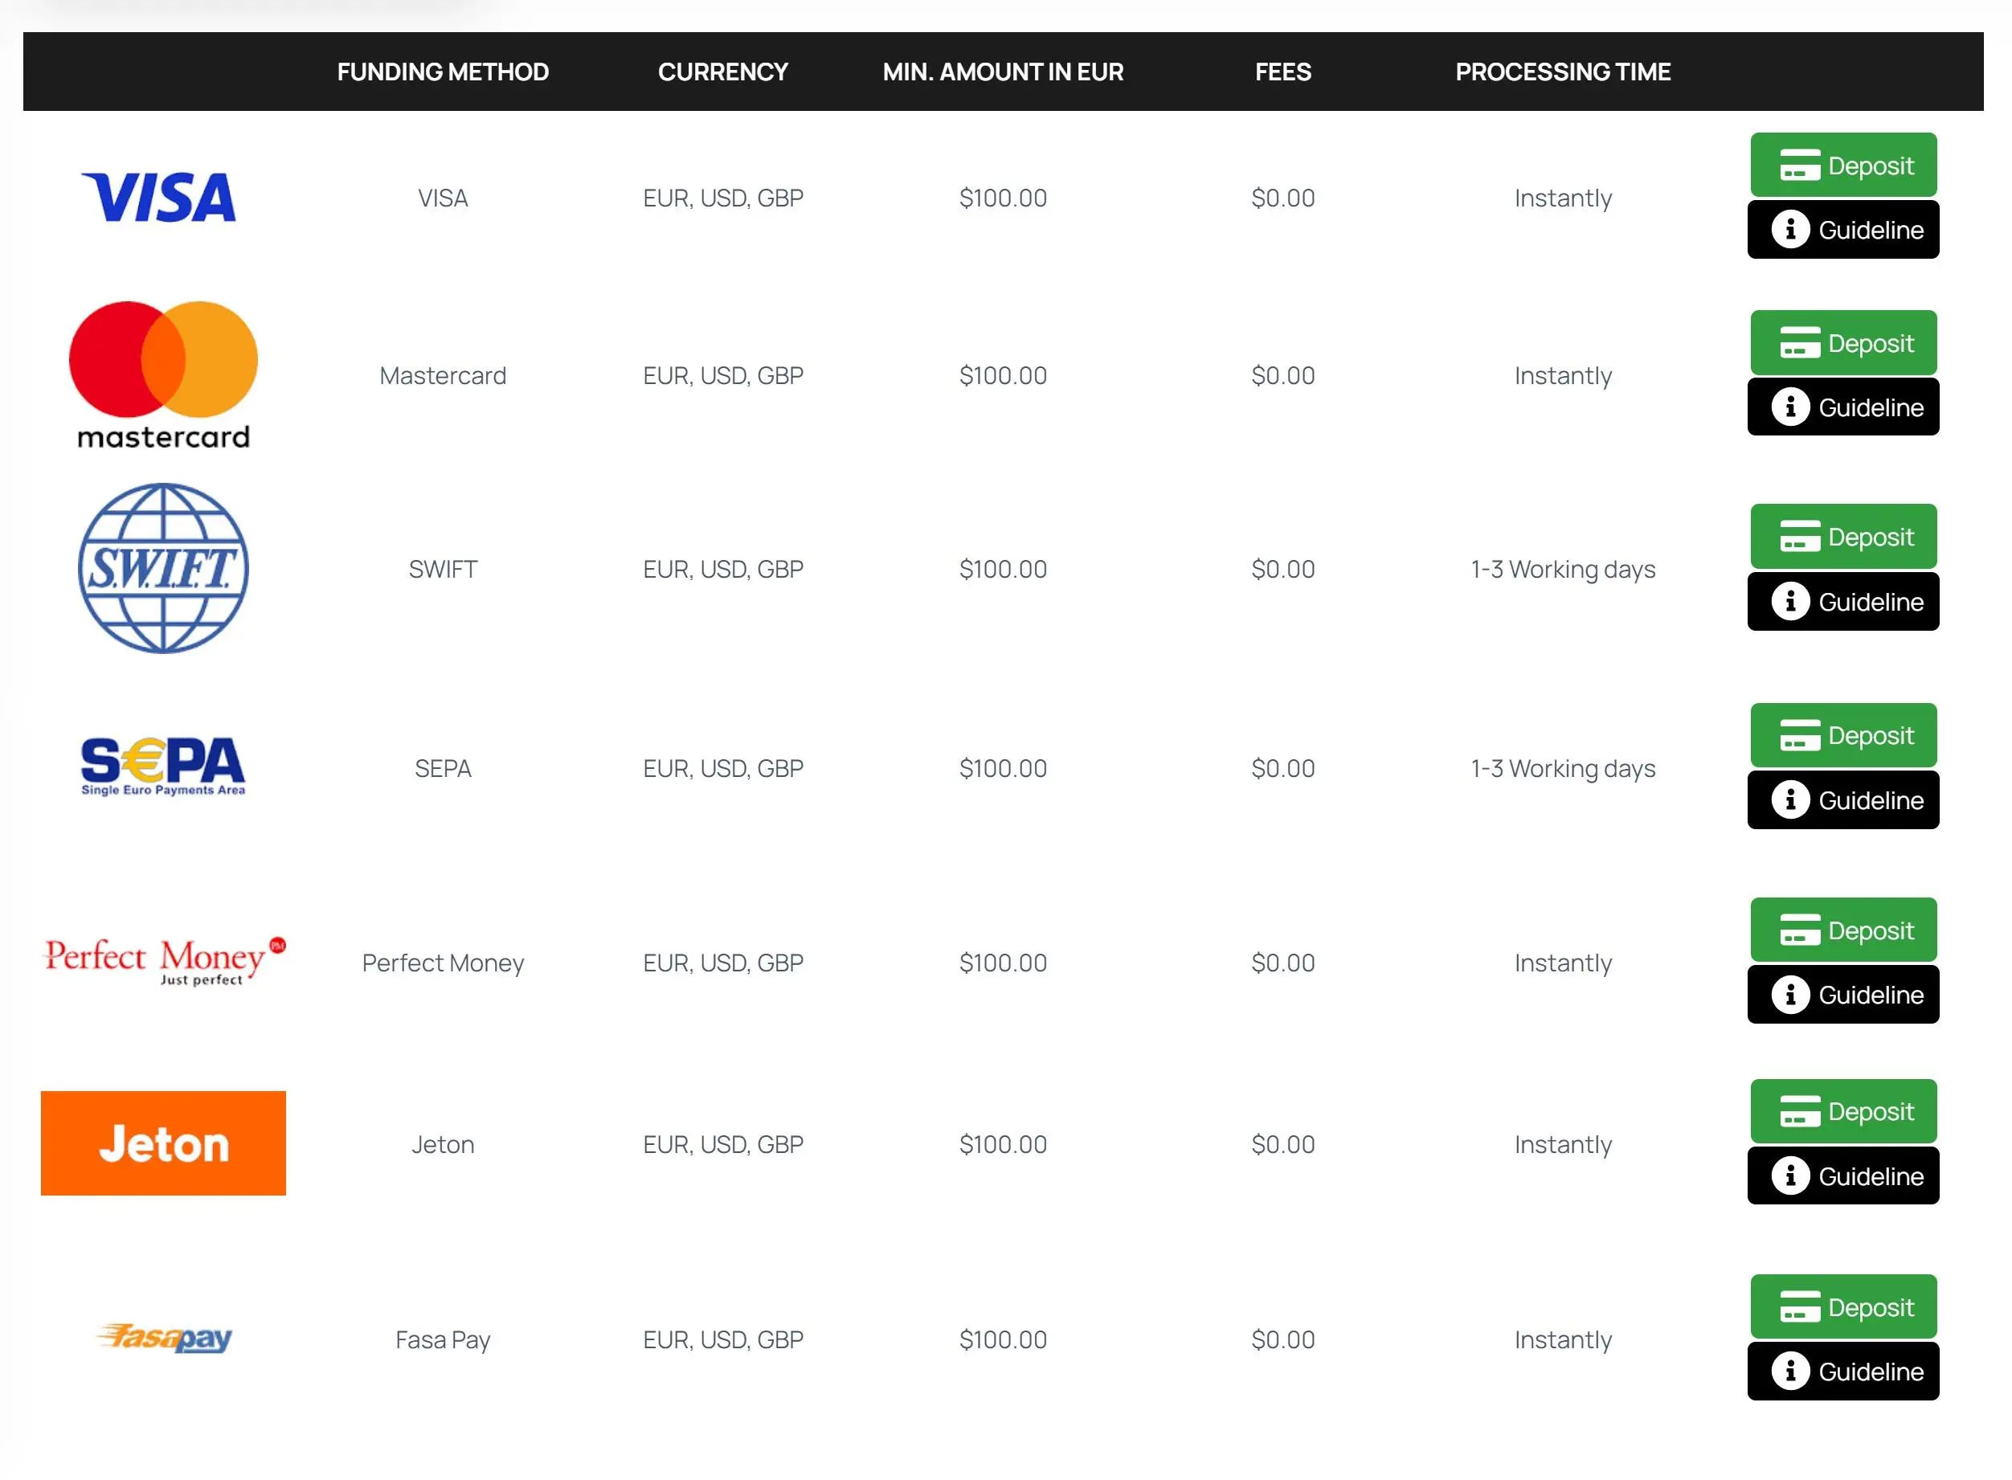
Task: Click the MIN. AMOUNT IN EUR header
Action: (x=1003, y=72)
